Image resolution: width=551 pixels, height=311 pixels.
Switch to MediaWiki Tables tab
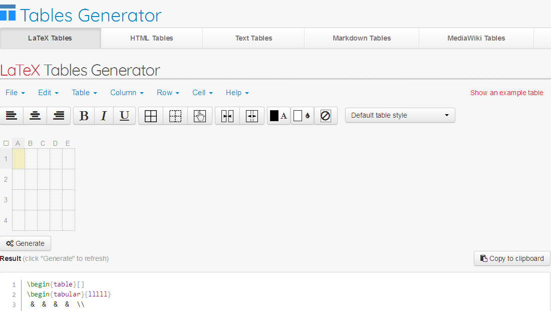(476, 38)
